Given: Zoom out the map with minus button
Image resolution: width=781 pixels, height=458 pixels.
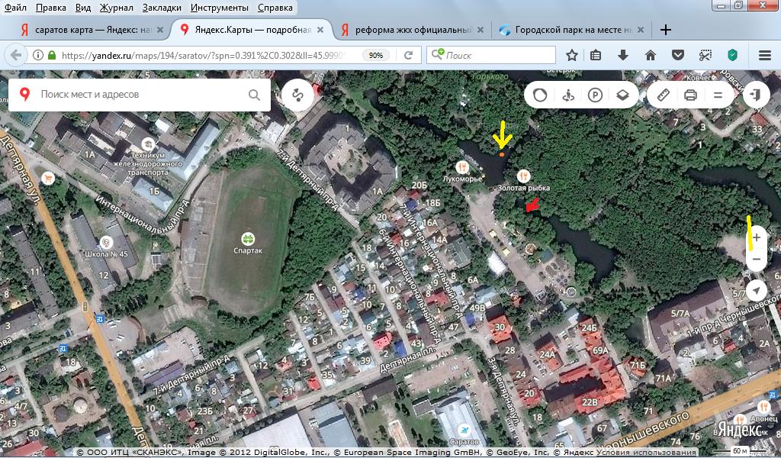Looking at the screenshot, I should coord(756,260).
